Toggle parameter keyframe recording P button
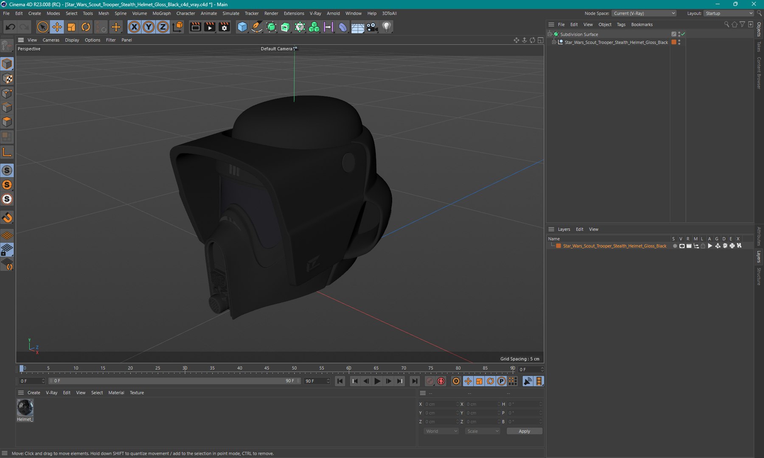 [501, 381]
